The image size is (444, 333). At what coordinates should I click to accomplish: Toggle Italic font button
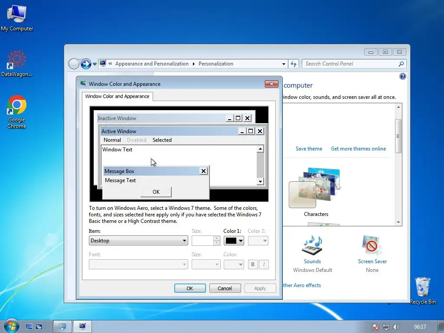tap(264, 264)
